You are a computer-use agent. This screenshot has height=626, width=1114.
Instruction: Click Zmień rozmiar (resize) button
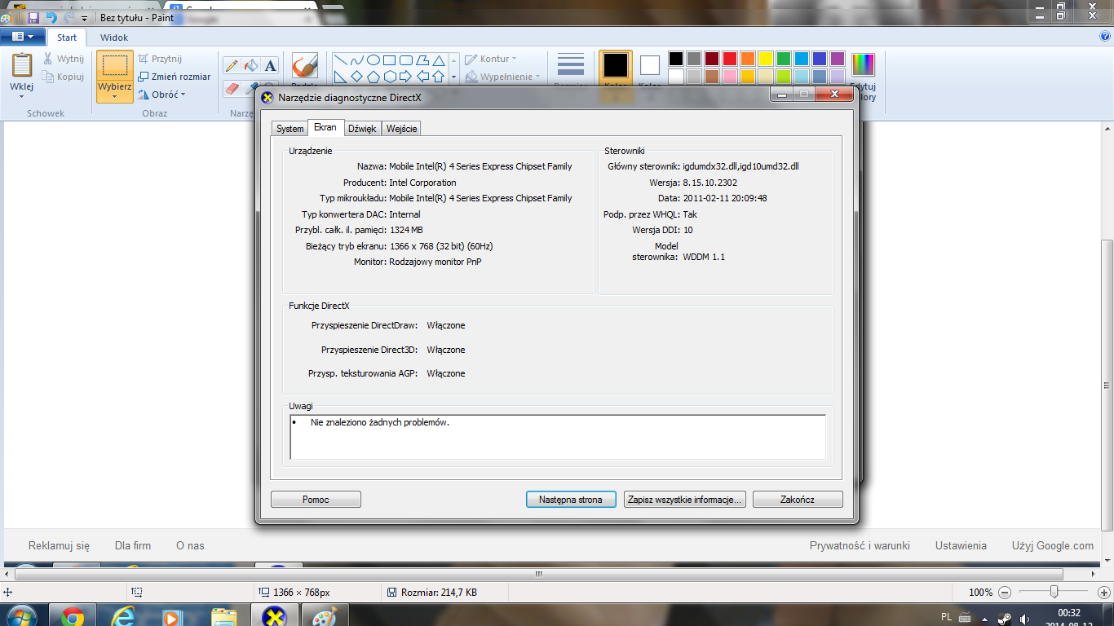tap(175, 77)
